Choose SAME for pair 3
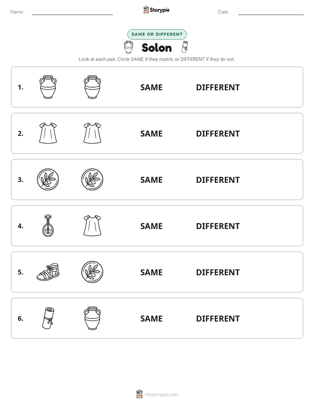The width and height of the screenshot is (314, 407). [x=151, y=180]
